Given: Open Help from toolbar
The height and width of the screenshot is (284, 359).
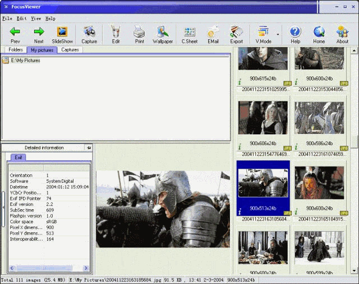Looking at the screenshot, I should 296,35.
